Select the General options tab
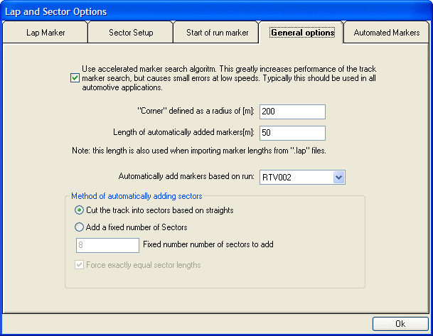This screenshot has width=433, height=336. click(302, 32)
